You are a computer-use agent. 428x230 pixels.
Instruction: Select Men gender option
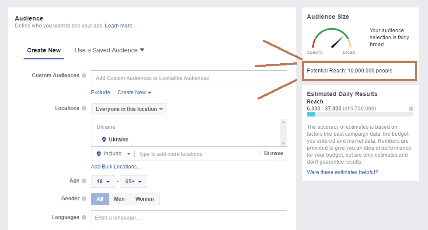[x=119, y=199]
